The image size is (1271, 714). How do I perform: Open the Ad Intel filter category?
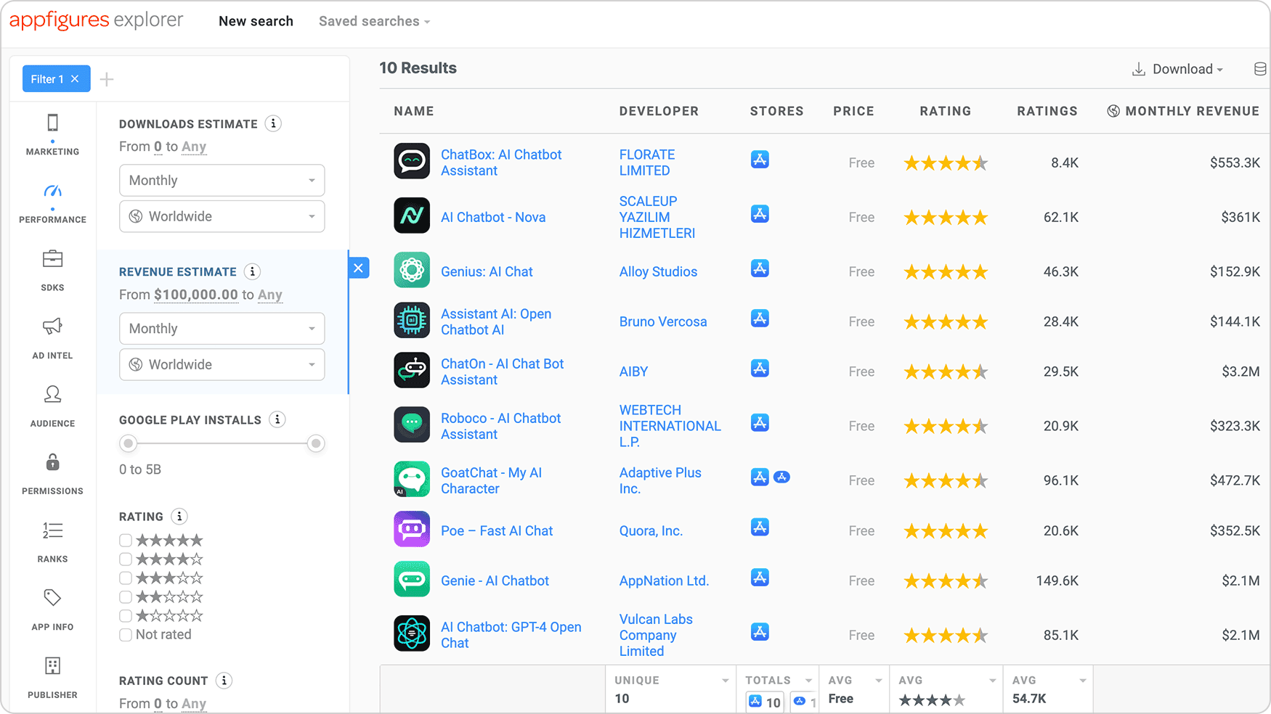coord(52,339)
